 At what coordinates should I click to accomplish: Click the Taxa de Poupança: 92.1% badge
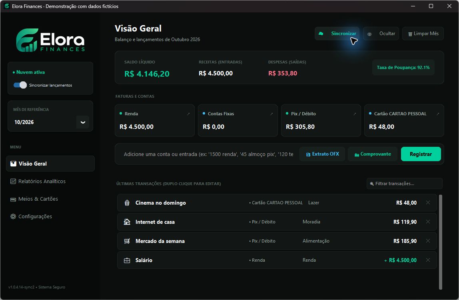click(x=403, y=67)
